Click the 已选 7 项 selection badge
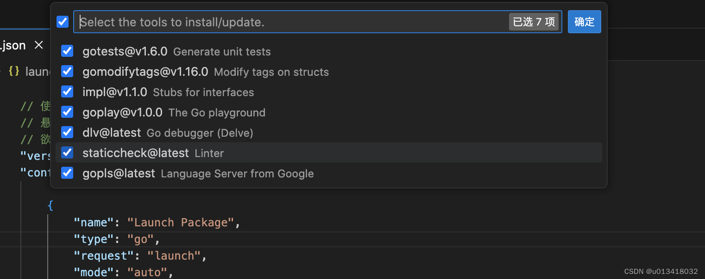The height and width of the screenshot is (279, 705). click(x=534, y=21)
